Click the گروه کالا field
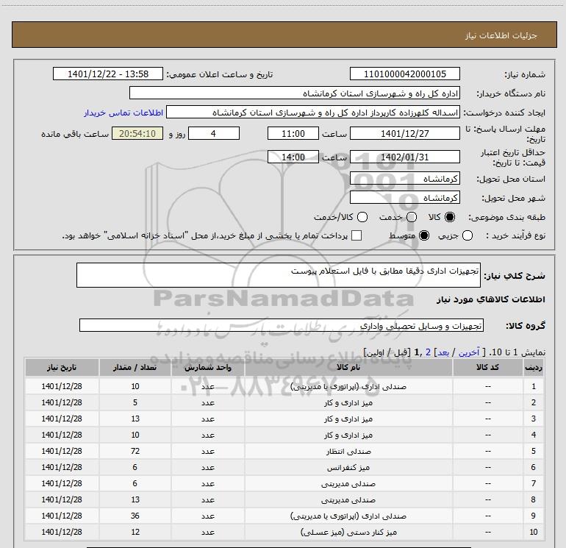The height and width of the screenshot is (548, 566). coord(282,325)
